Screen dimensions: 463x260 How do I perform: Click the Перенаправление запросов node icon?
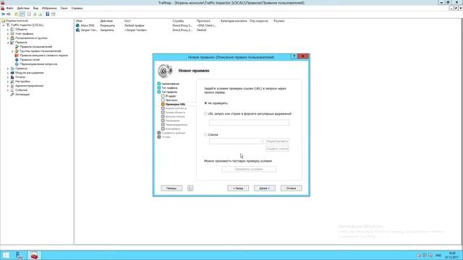click(x=17, y=64)
